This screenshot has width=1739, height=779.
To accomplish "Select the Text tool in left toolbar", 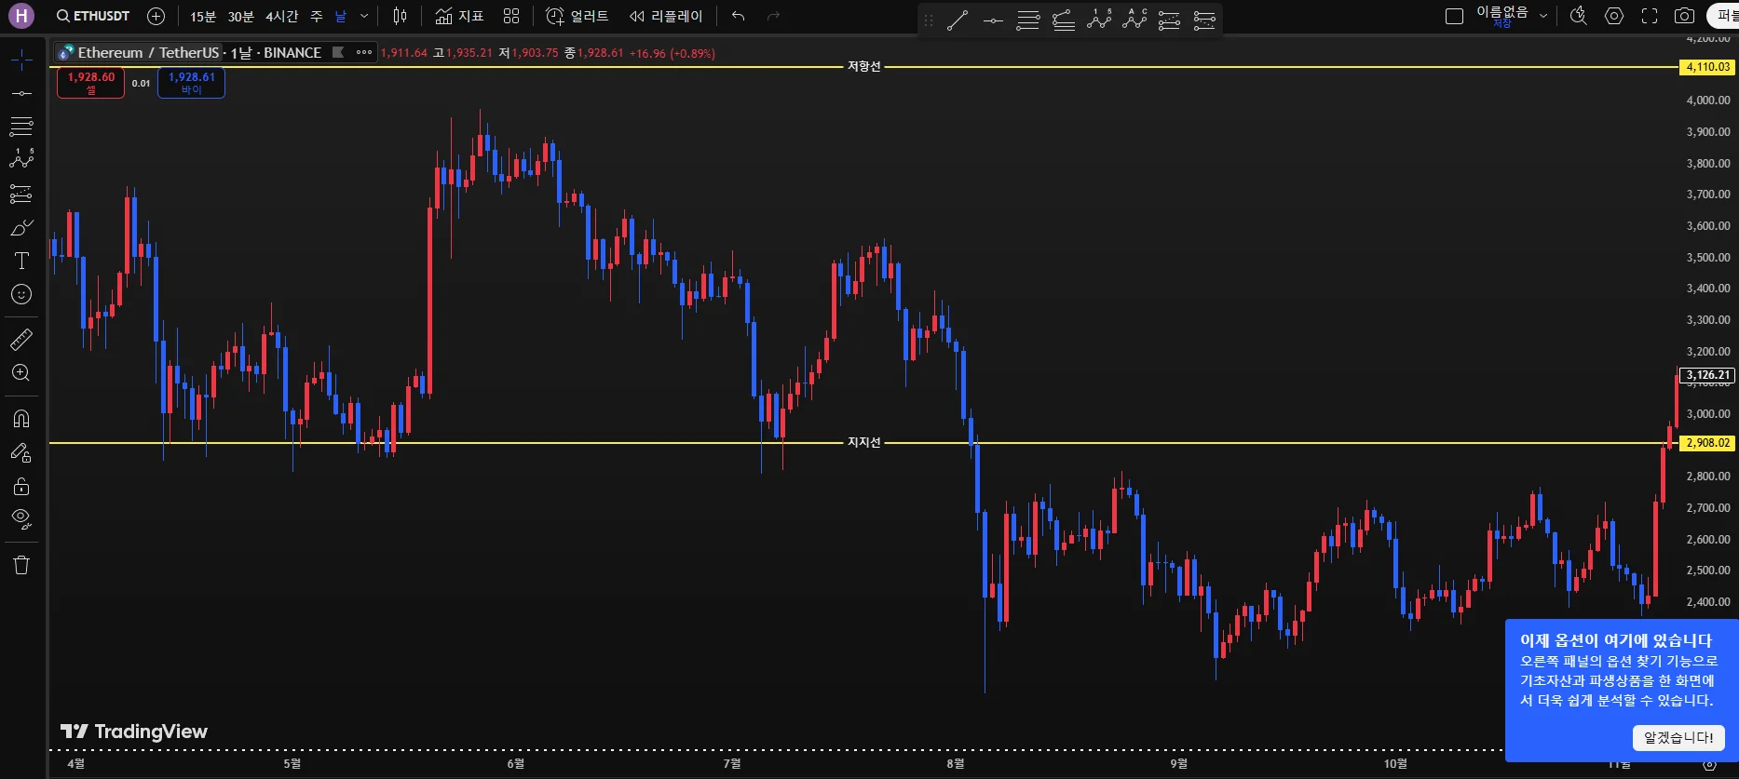I will coord(21,261).
